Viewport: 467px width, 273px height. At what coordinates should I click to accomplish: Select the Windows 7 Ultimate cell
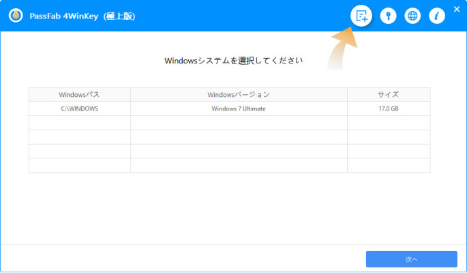[239, 109]
